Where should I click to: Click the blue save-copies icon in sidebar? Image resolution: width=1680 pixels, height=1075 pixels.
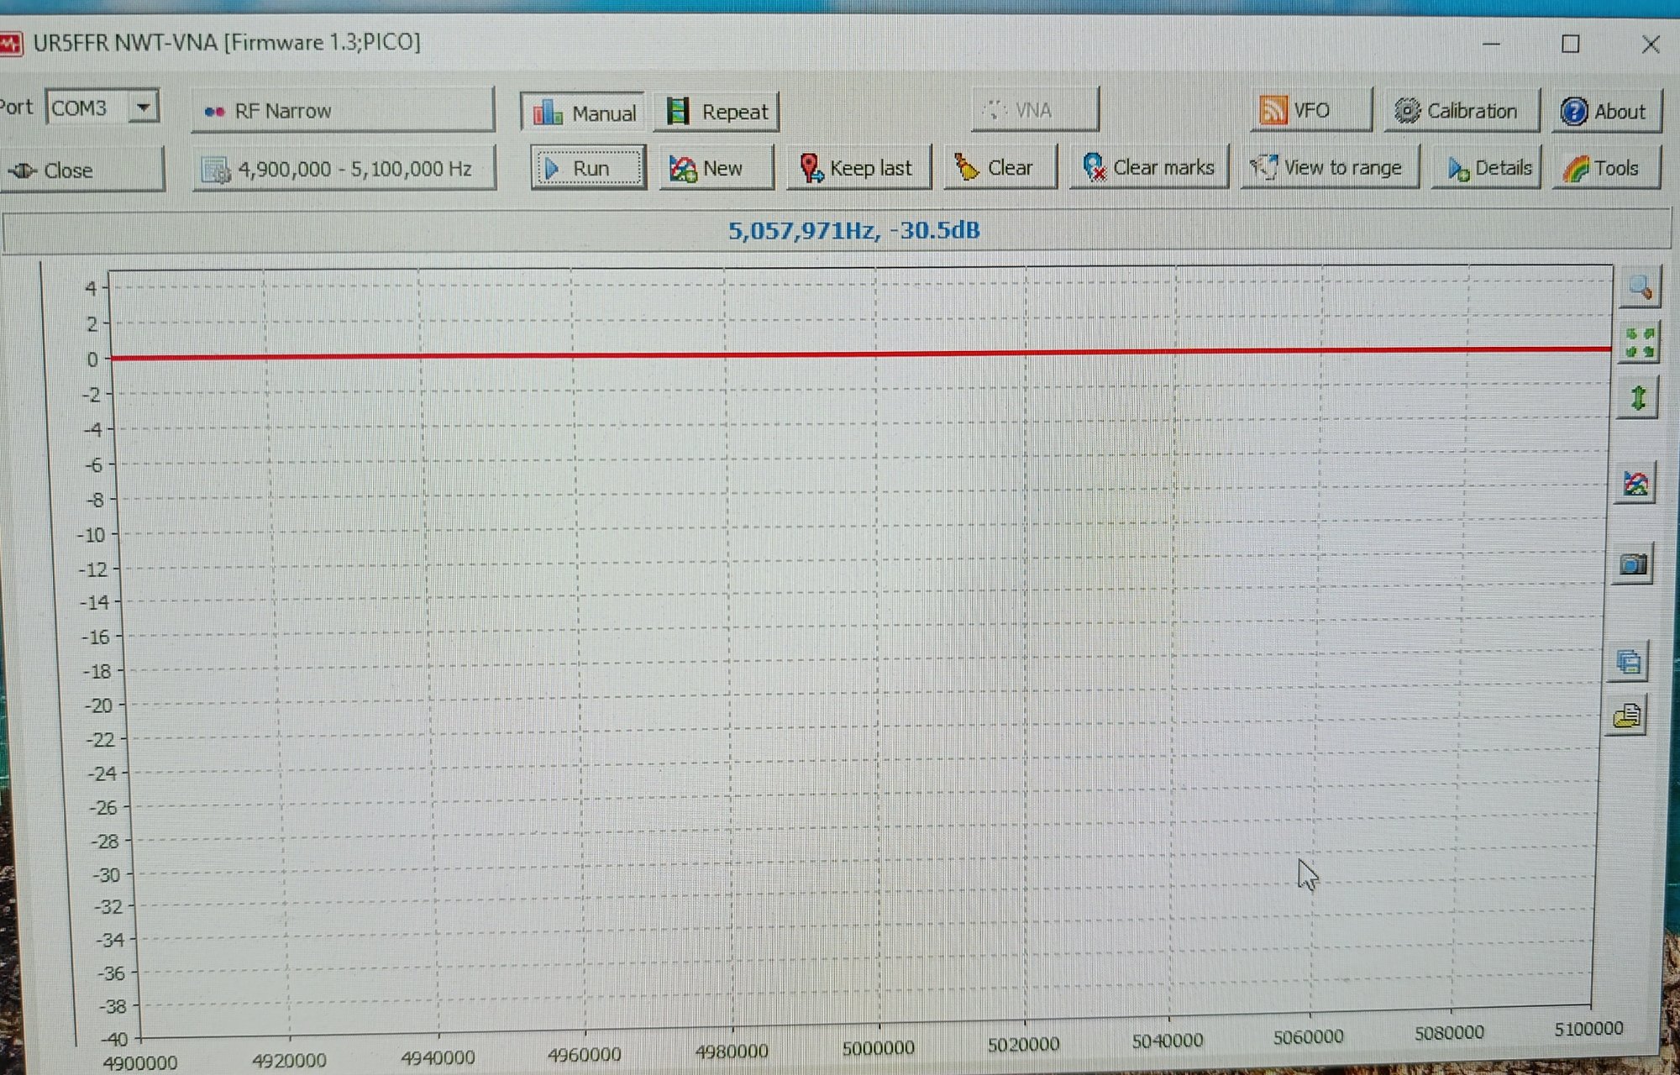coord(1630,662)
